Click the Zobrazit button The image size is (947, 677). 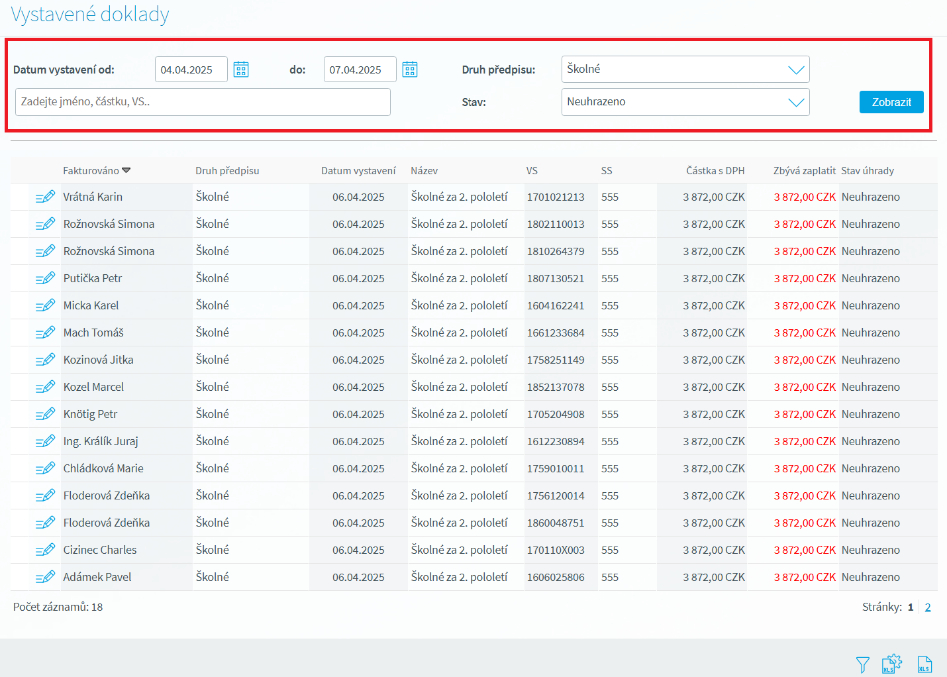coord(891,102)
